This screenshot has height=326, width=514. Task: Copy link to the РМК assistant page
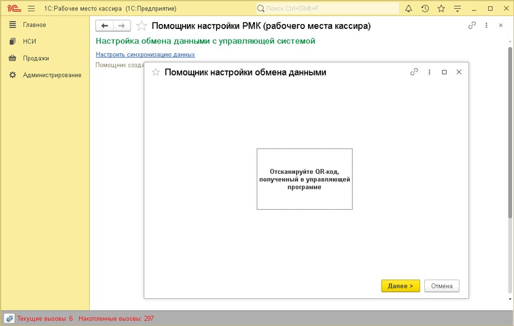click(x=472, y=25)
